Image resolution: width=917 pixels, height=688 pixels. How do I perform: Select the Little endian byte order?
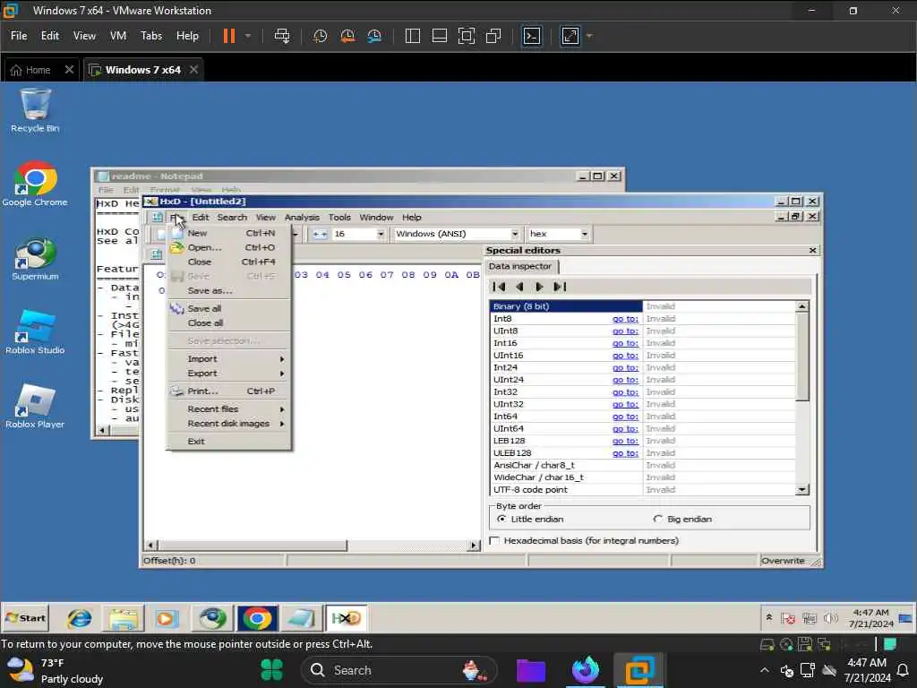(x=530, y=519)
